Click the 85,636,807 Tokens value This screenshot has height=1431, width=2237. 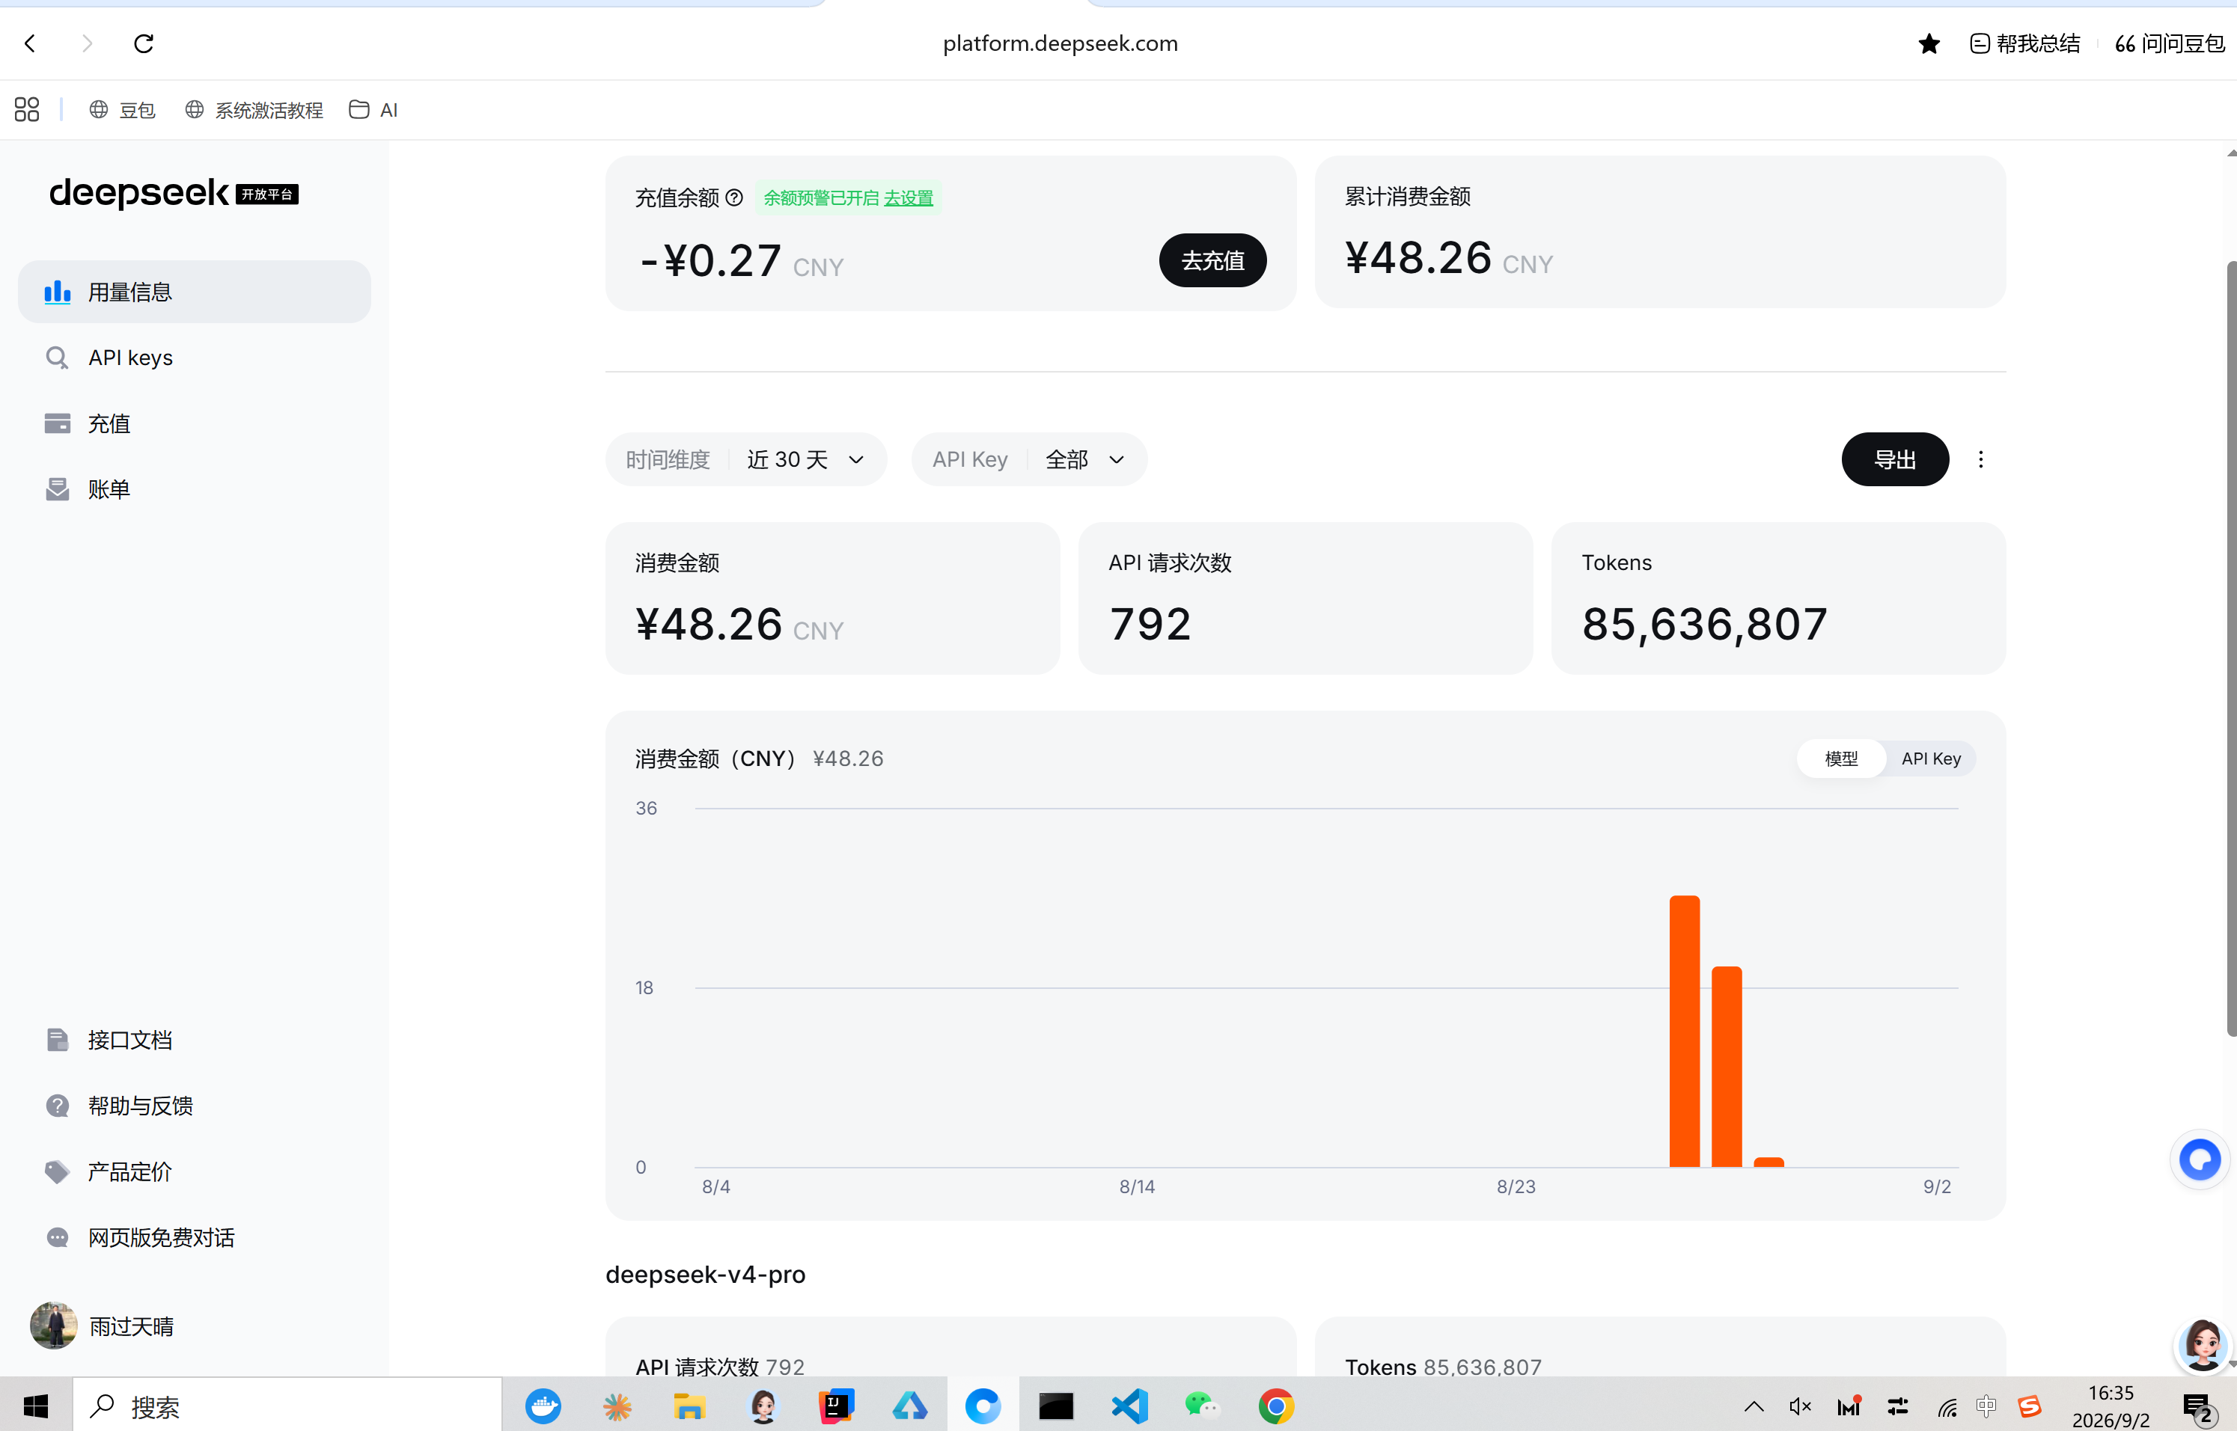point(1704,625)
